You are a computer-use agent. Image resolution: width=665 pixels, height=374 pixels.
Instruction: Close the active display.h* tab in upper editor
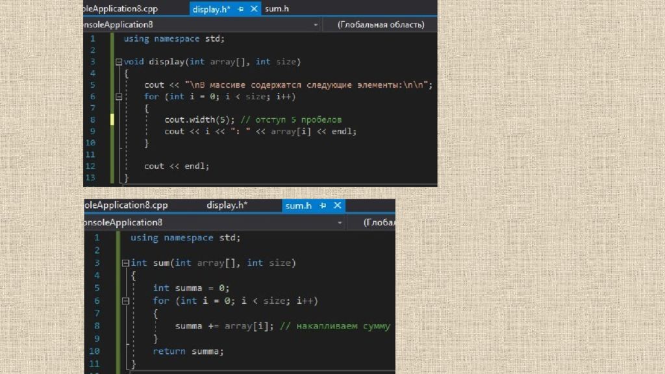(254, 9)
